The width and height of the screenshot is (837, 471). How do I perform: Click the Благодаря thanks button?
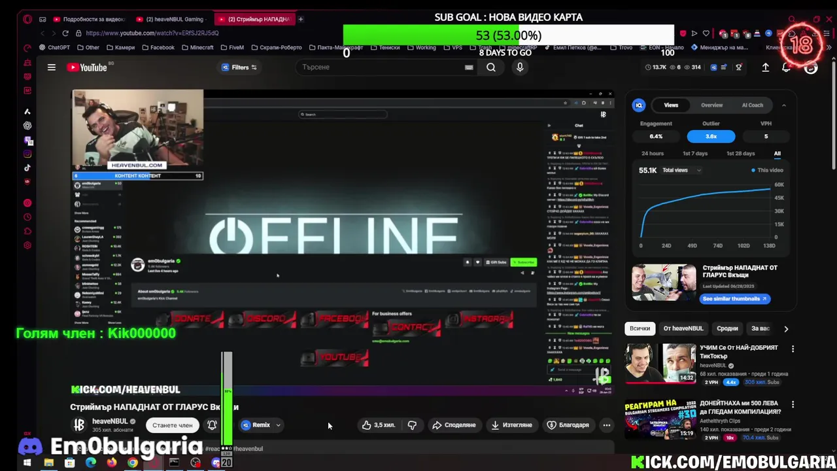click(568, 425)
